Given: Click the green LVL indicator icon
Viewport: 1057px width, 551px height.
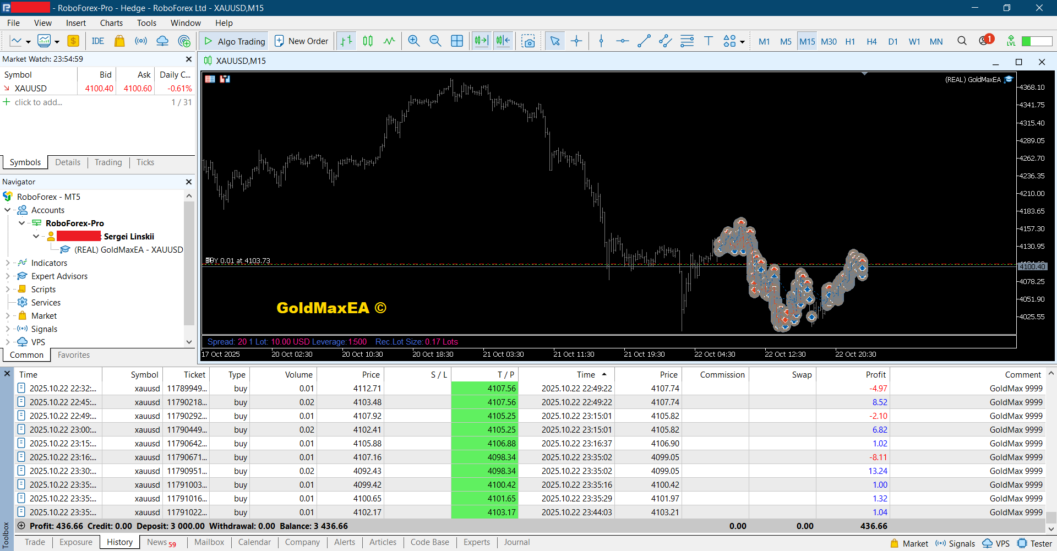Looking at the screenshot, I should (x=1011, y=41).
